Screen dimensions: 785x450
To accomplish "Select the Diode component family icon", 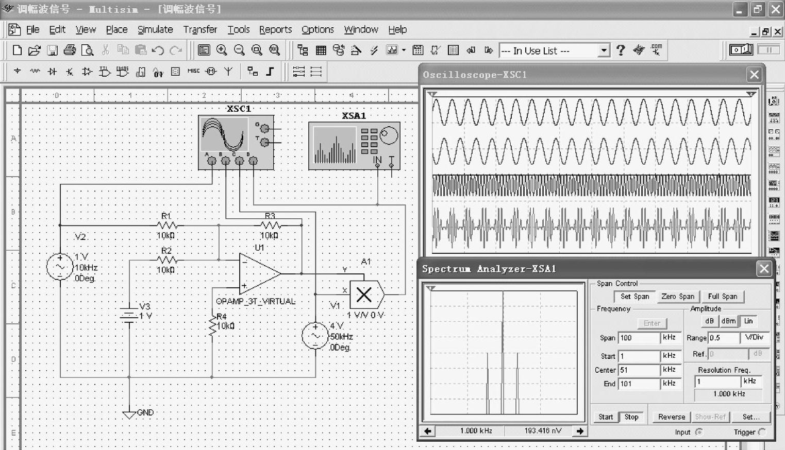I will pos(52,72).
